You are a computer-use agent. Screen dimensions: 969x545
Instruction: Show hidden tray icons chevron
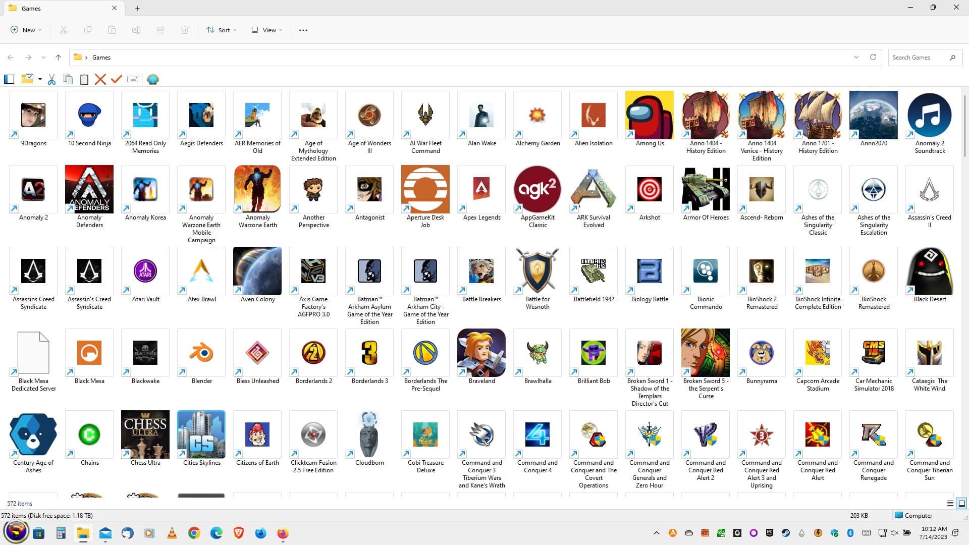click(657, 533)
